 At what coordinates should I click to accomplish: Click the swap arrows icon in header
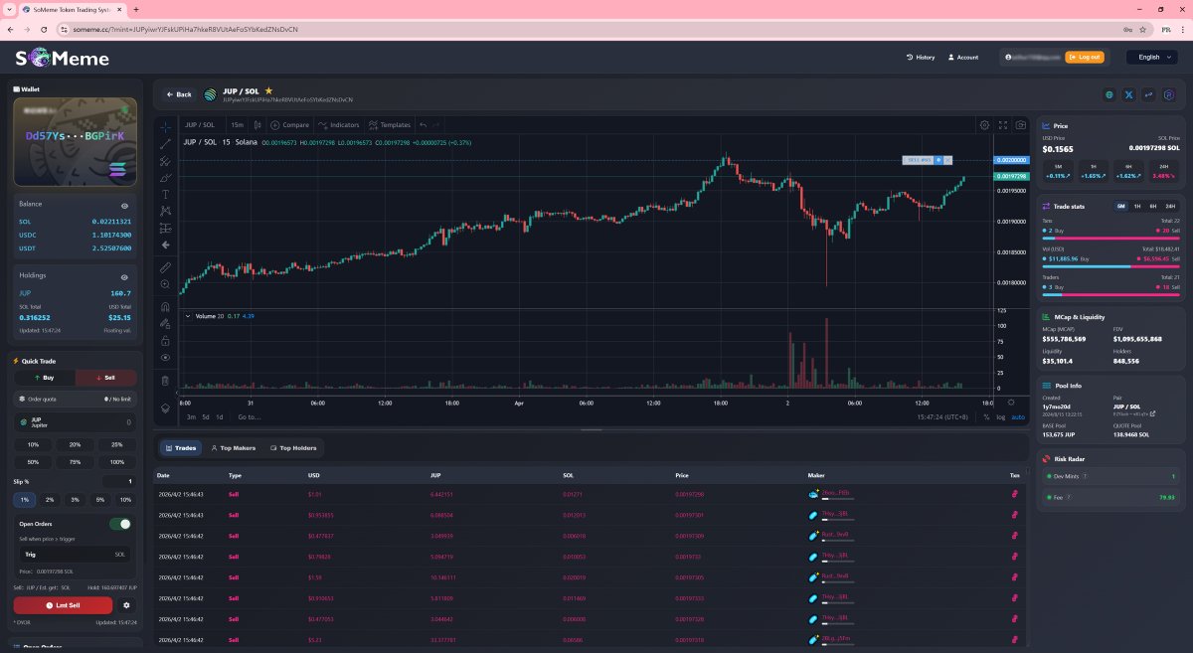coord(1149,94)
